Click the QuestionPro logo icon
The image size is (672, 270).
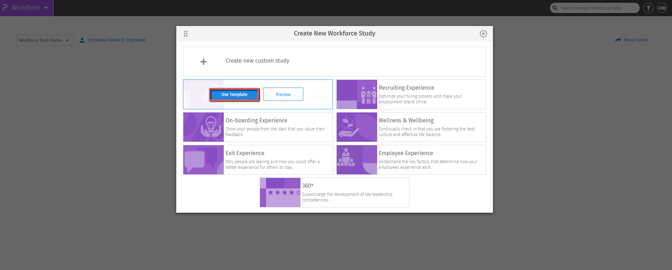[x=5, y=8]
